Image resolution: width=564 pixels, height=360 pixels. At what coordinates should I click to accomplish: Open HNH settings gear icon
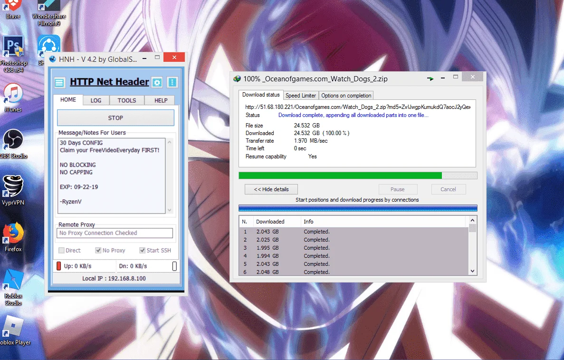(x=157, y=82)
